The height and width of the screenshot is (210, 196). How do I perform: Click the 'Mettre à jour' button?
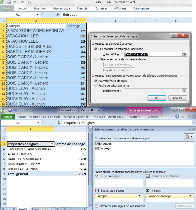click(185, 206)
